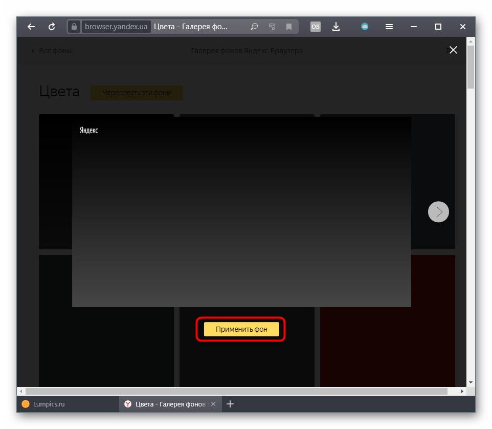Screen dimensions: 492x429
Task: Open a new tab with plus button
Action: coord(230,404)
